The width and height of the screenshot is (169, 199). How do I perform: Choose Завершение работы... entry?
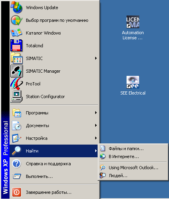(x=54, y=192)
